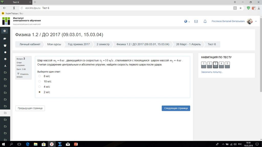The width and height of the screenshot is (262, 147).
Task: Open Action Center notifications icon
Action: pos(257,144)
